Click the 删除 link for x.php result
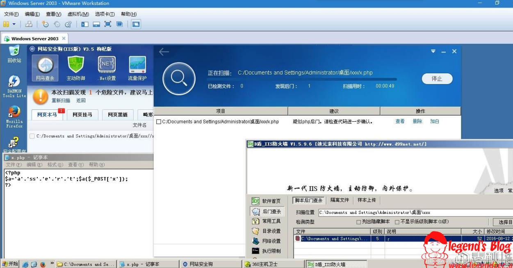The image size is (513, 268). 417,121
